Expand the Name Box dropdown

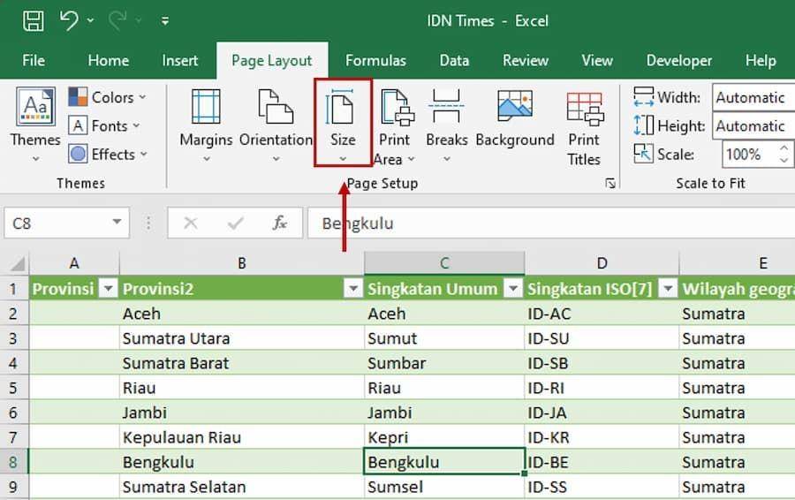[x=117, y=222]
